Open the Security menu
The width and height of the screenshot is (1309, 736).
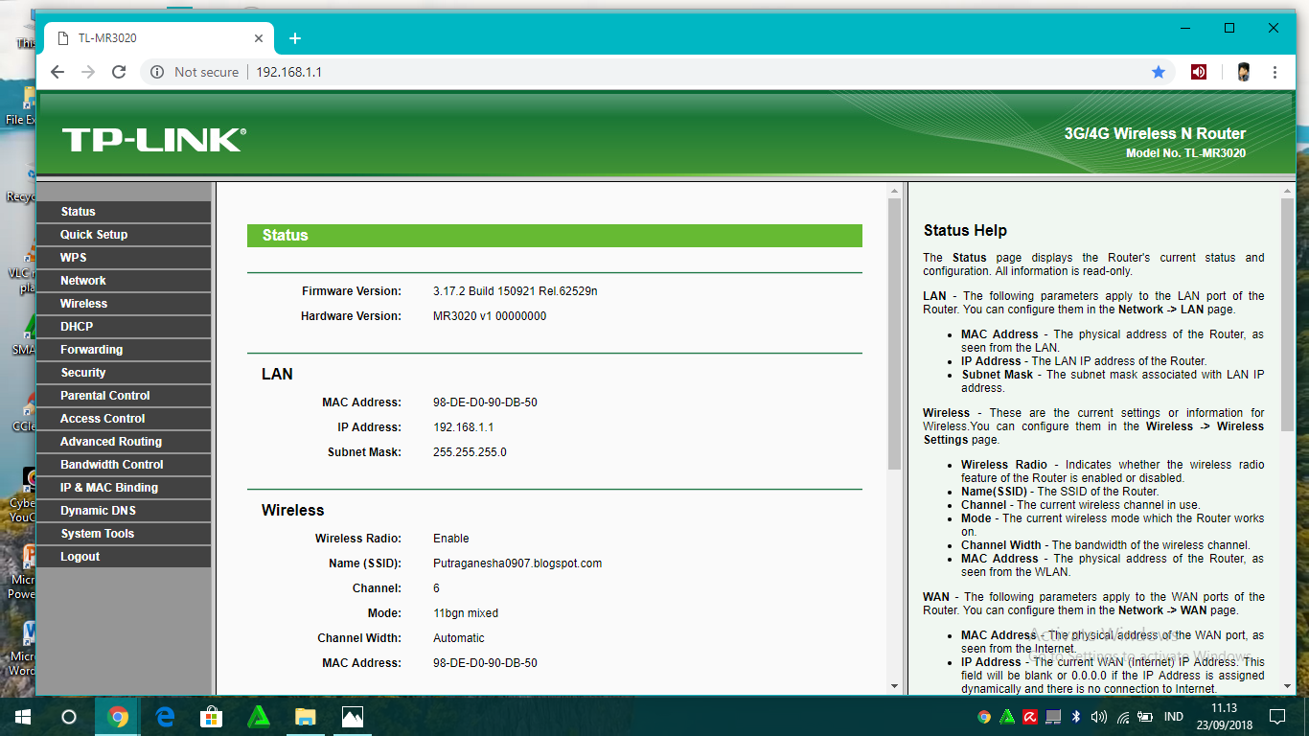123,373
